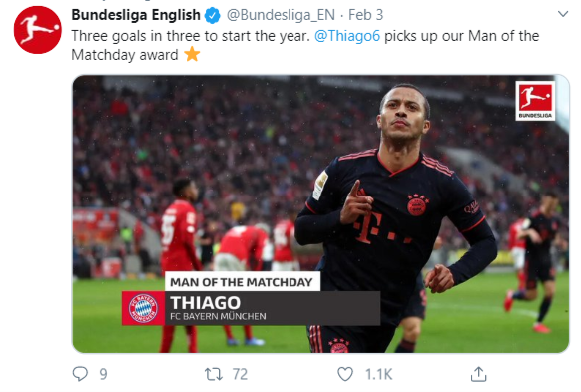This screenshot has width=581, height=392.
Task: Open the Thiago match photo
Action: click(x=320, y=213)
